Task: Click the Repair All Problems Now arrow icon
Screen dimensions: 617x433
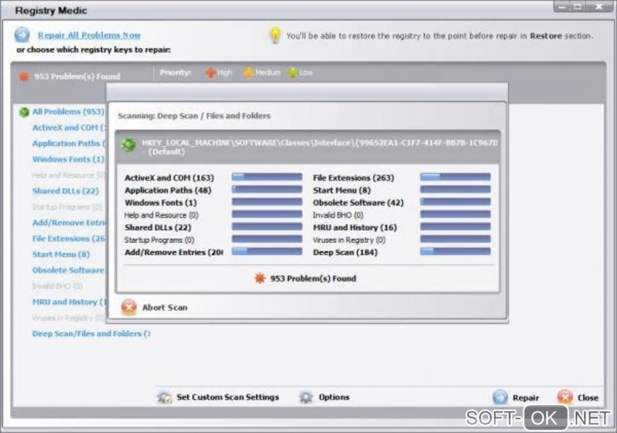Action: coord(22,35)
